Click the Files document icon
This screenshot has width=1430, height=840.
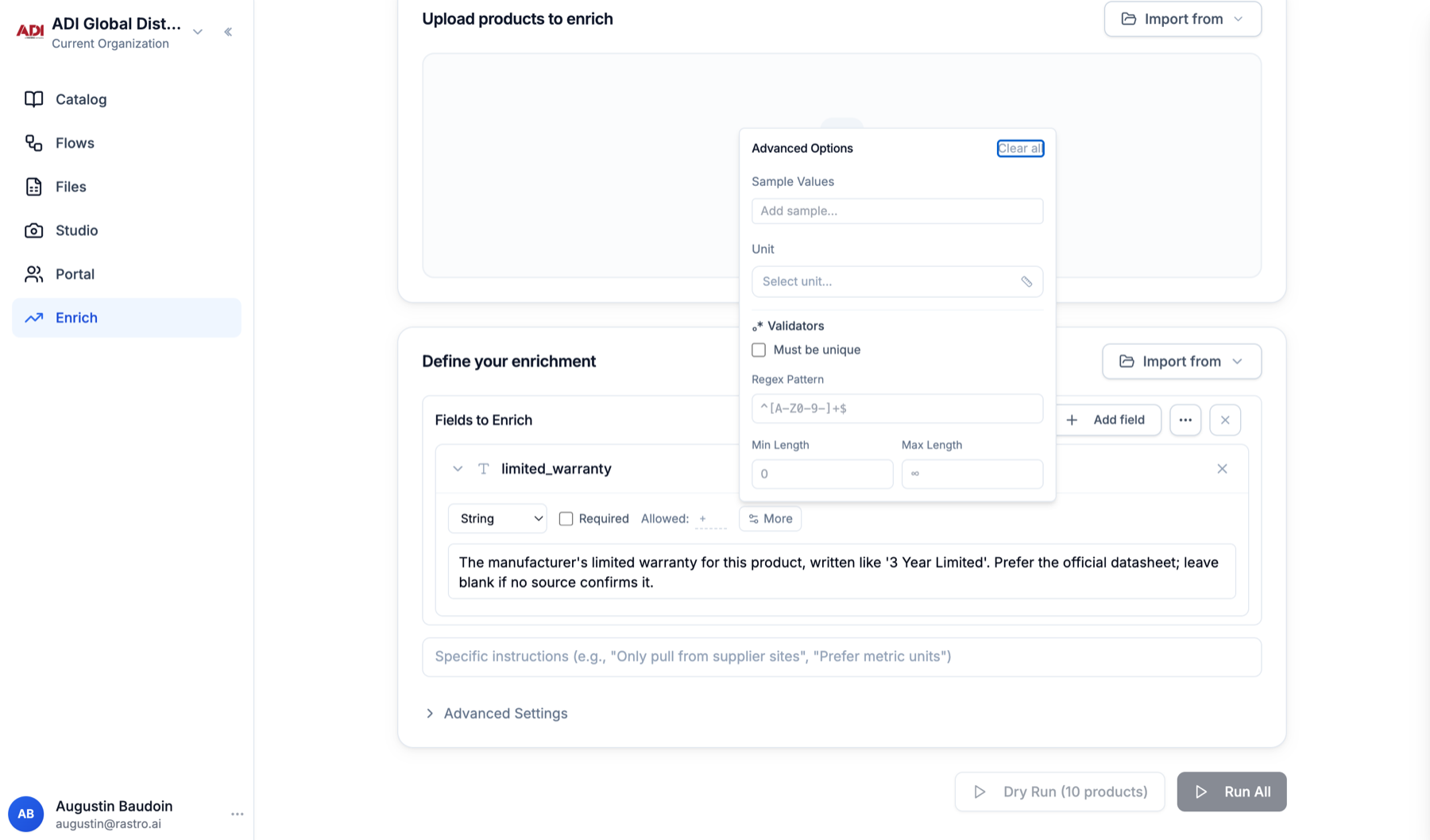(x=33, y=187)
